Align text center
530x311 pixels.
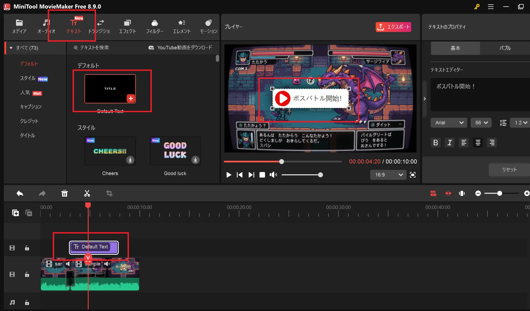click(478, 143)
